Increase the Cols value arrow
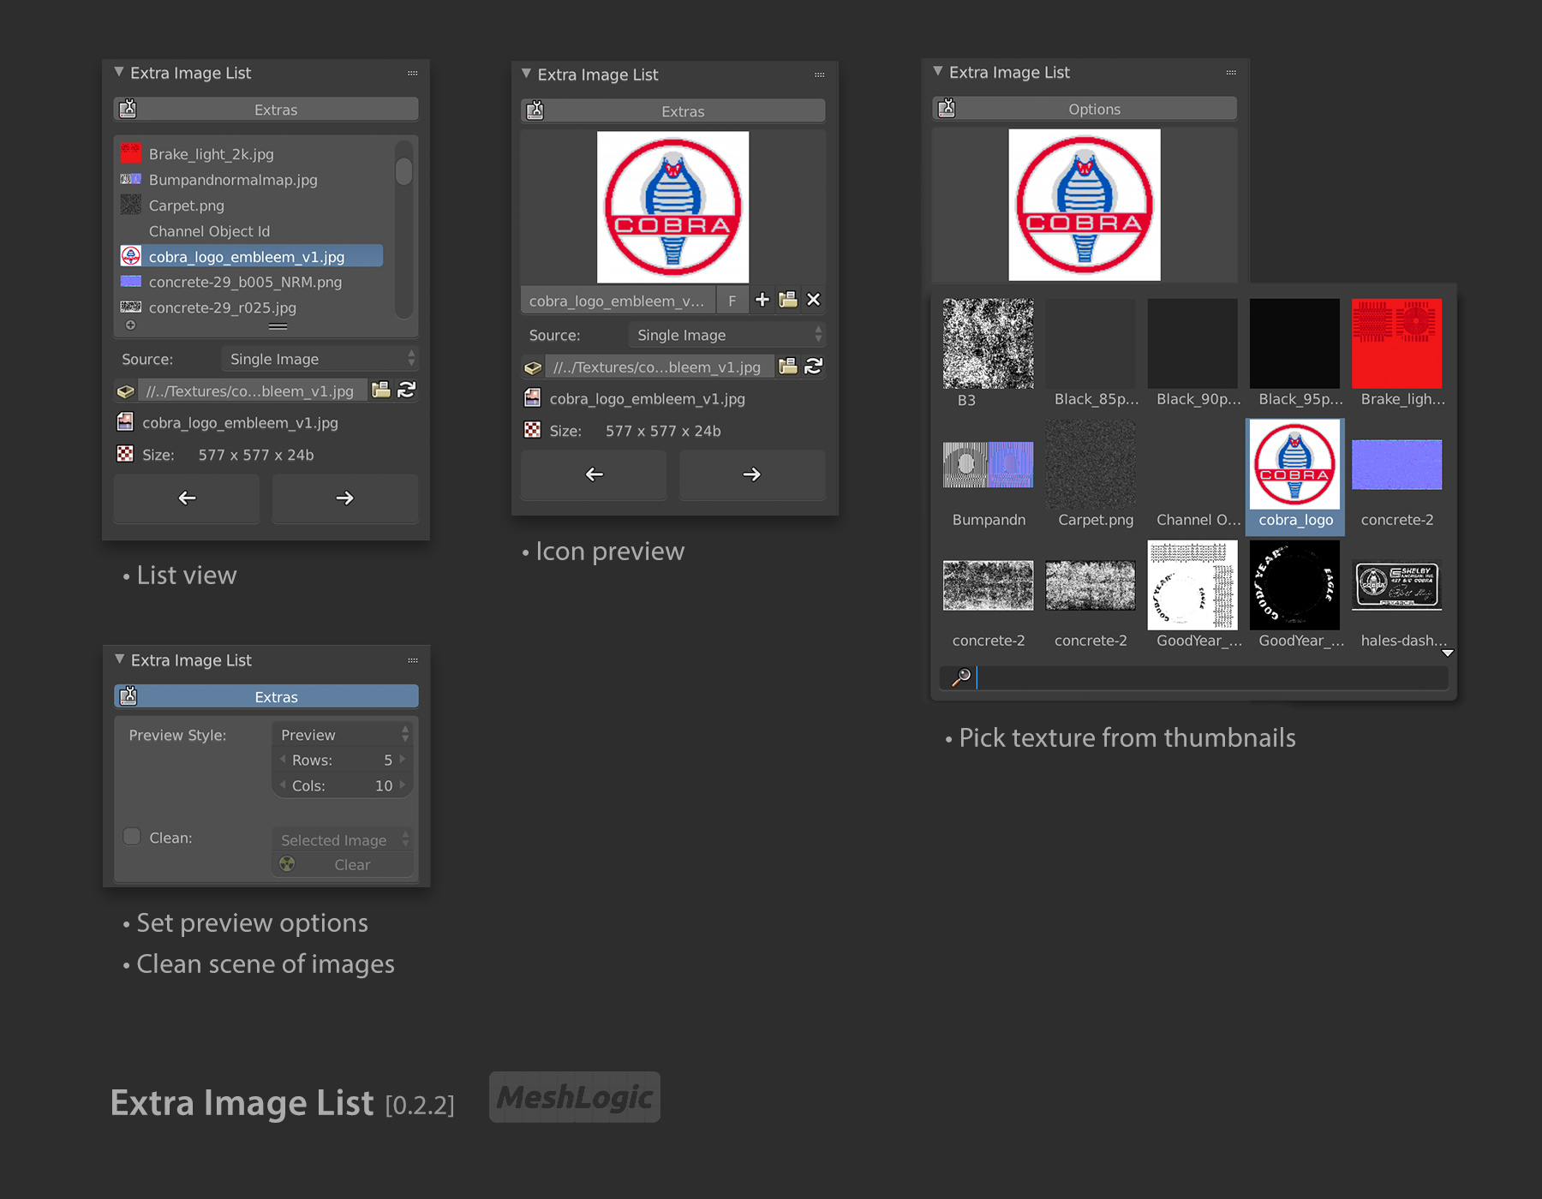 click(x=403, y=785)
